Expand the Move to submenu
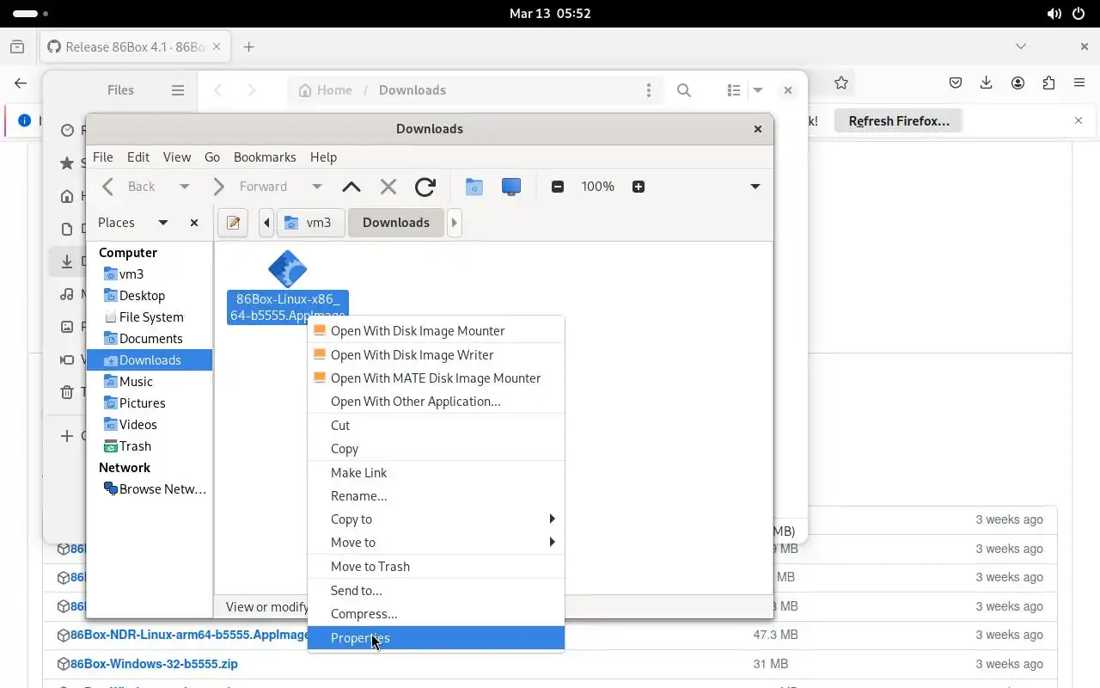Screen dimensions: 1100x688 (x=436, y=542)
